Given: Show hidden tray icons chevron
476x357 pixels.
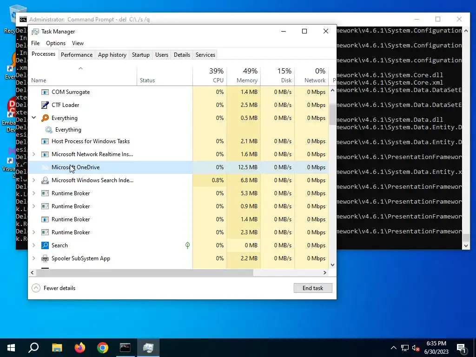Looking at the screenshot, I should [393, 348].
